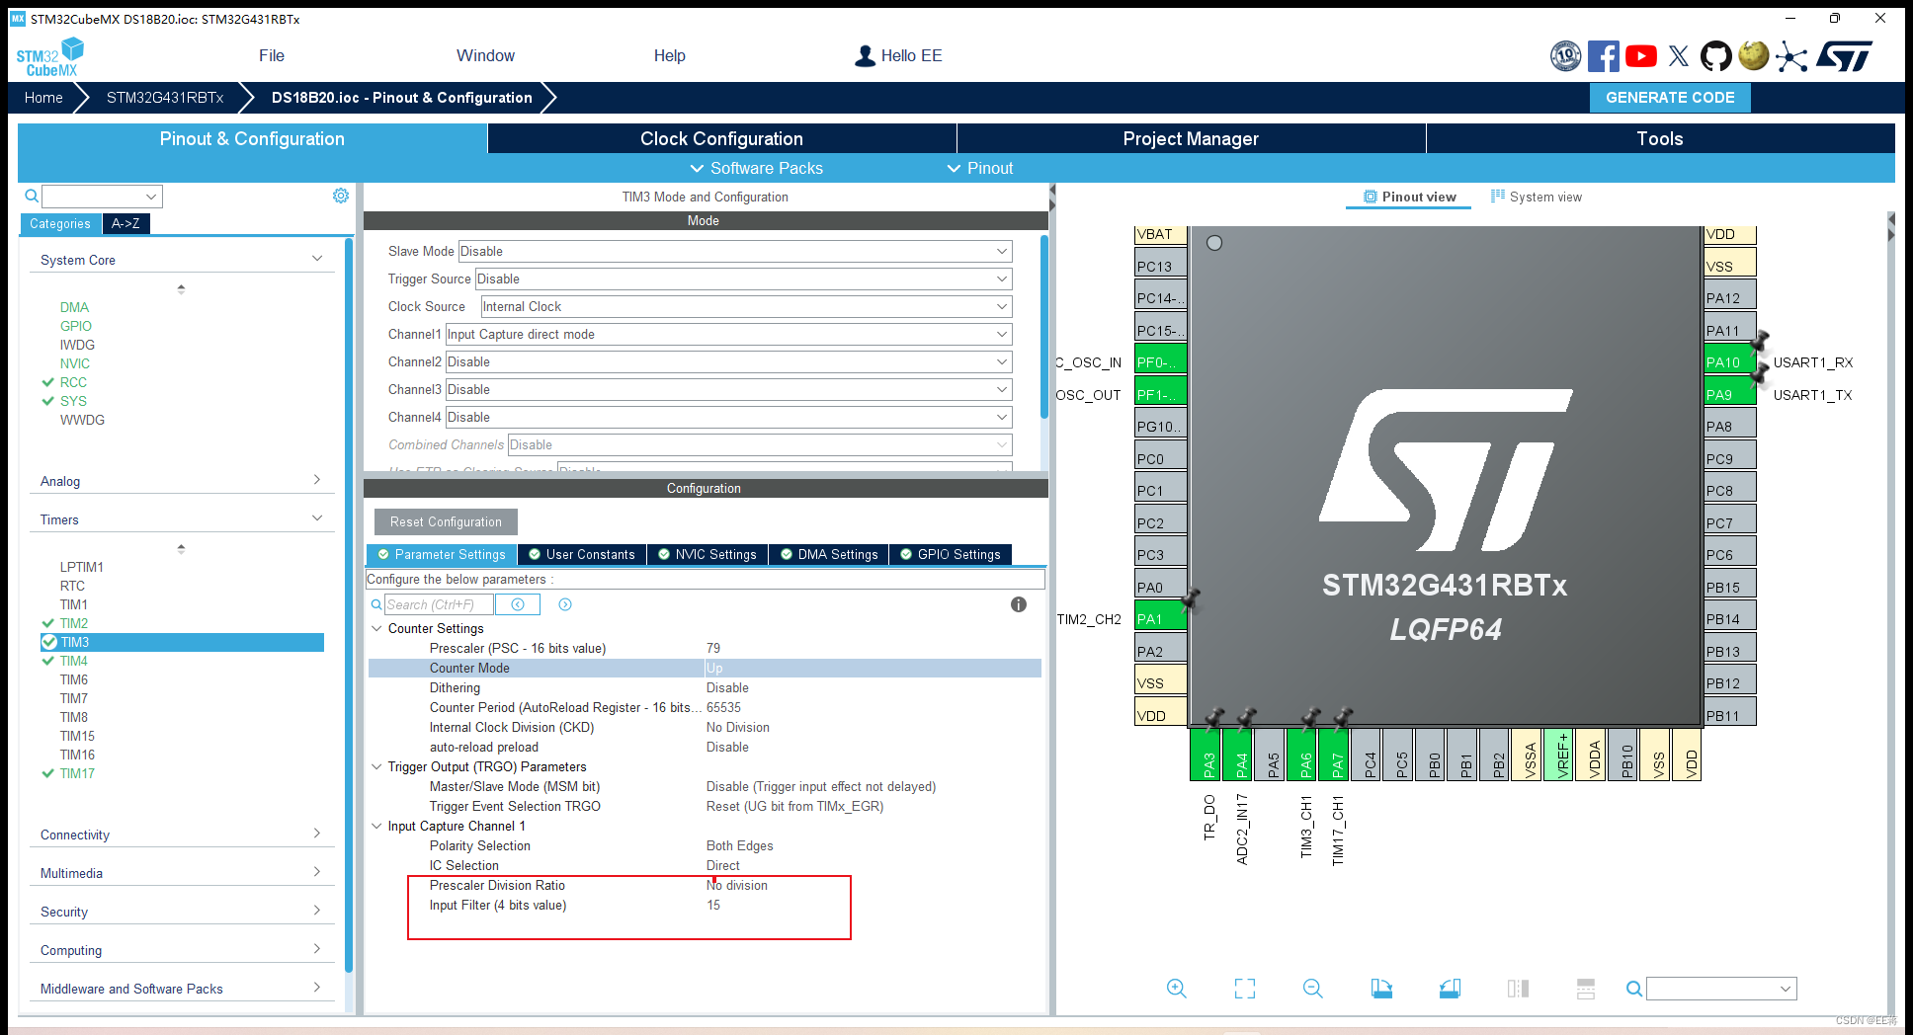Click the ST logo in header

(1844, 56)
